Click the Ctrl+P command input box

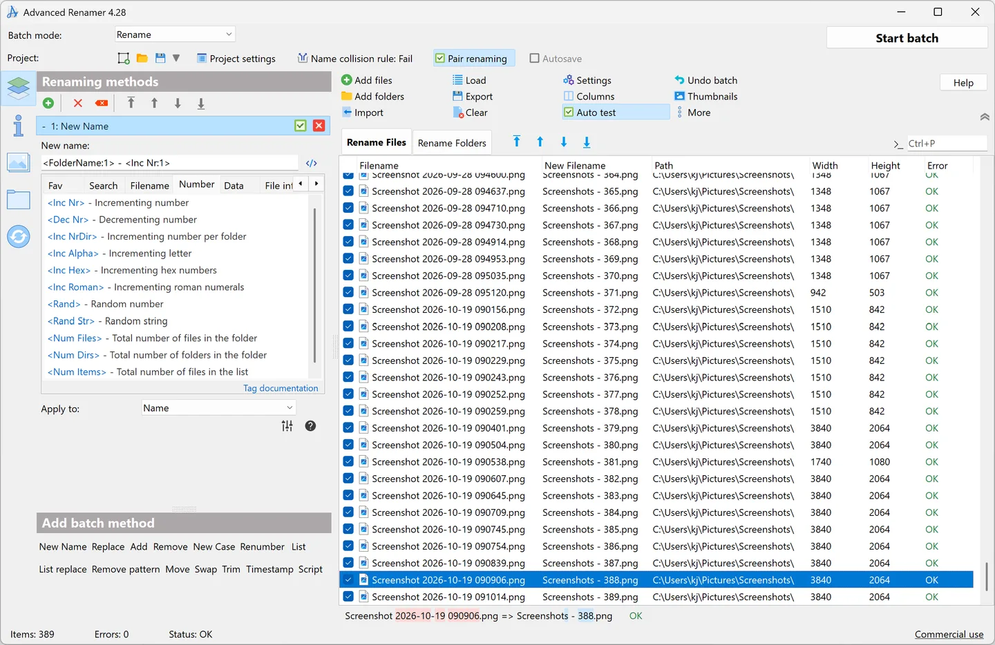tap(946, 144)
